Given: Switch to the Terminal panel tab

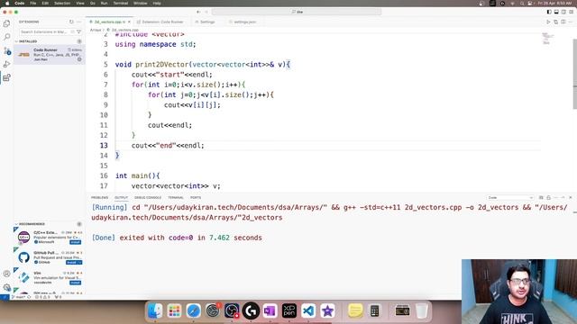Looking at the screenshot, I should (176, 198).
